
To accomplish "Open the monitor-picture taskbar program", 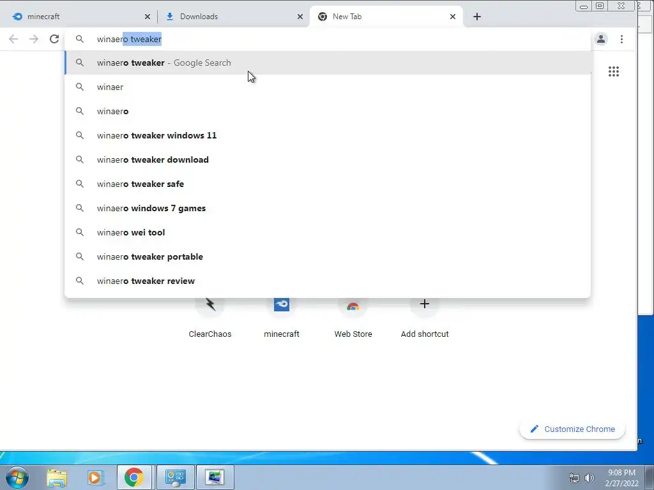I will pos(215,477).
